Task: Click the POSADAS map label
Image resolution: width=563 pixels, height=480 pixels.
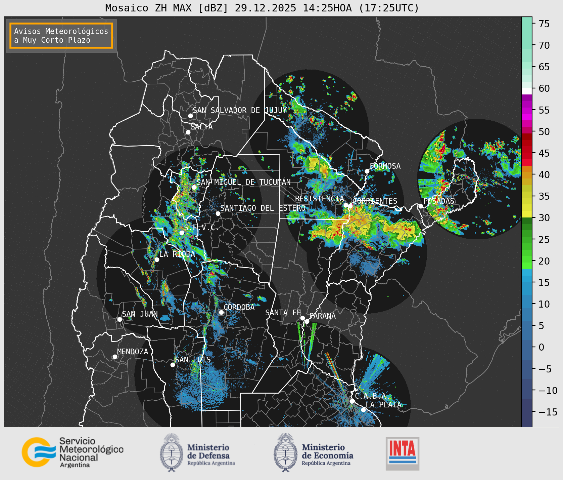Action: pos(439,201)
